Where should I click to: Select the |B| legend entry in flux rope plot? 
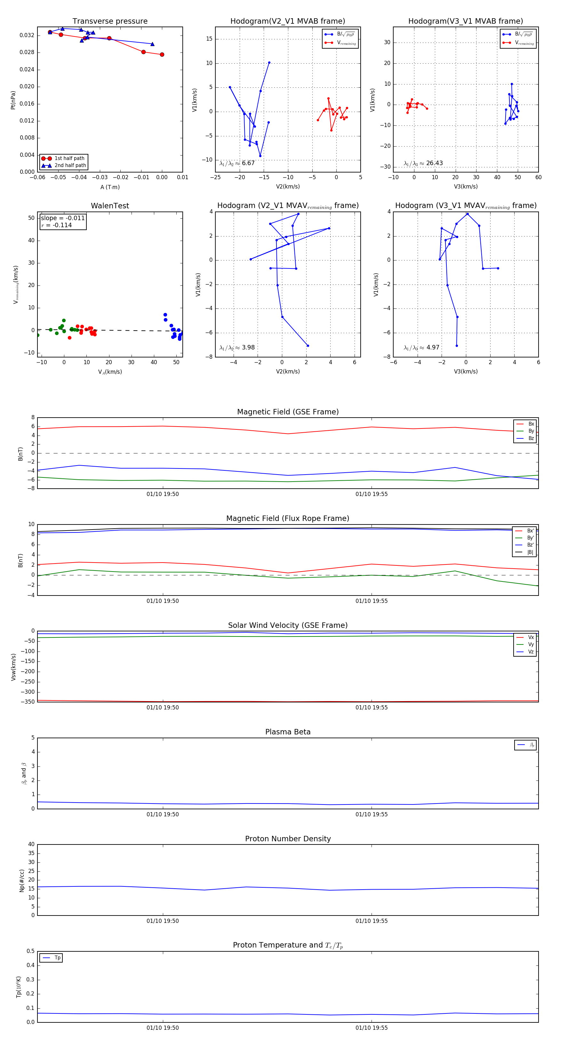pos(525,552)
